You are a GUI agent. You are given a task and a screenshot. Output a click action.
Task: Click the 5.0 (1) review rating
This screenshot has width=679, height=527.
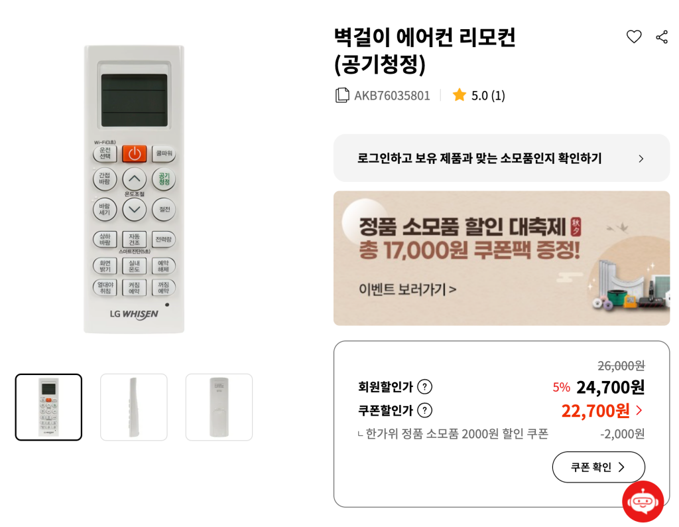[x=488, y=95]
